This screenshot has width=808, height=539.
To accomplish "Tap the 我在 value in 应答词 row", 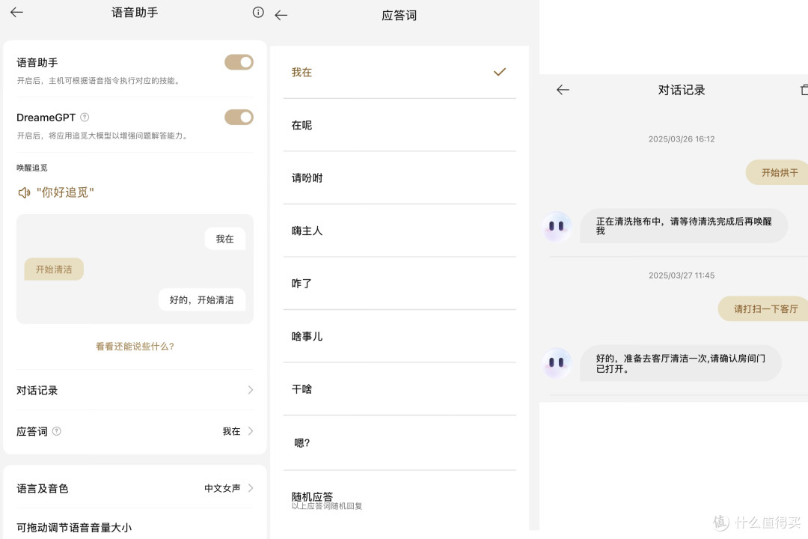I will (x=231, y=431).
